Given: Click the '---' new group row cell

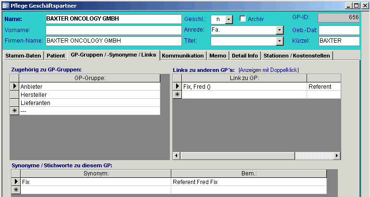Looking at the screenshot, I should (90, 111).
